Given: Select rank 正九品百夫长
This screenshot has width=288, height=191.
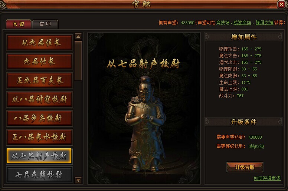Looking at the screenshot, I should [x=39, y=80].
